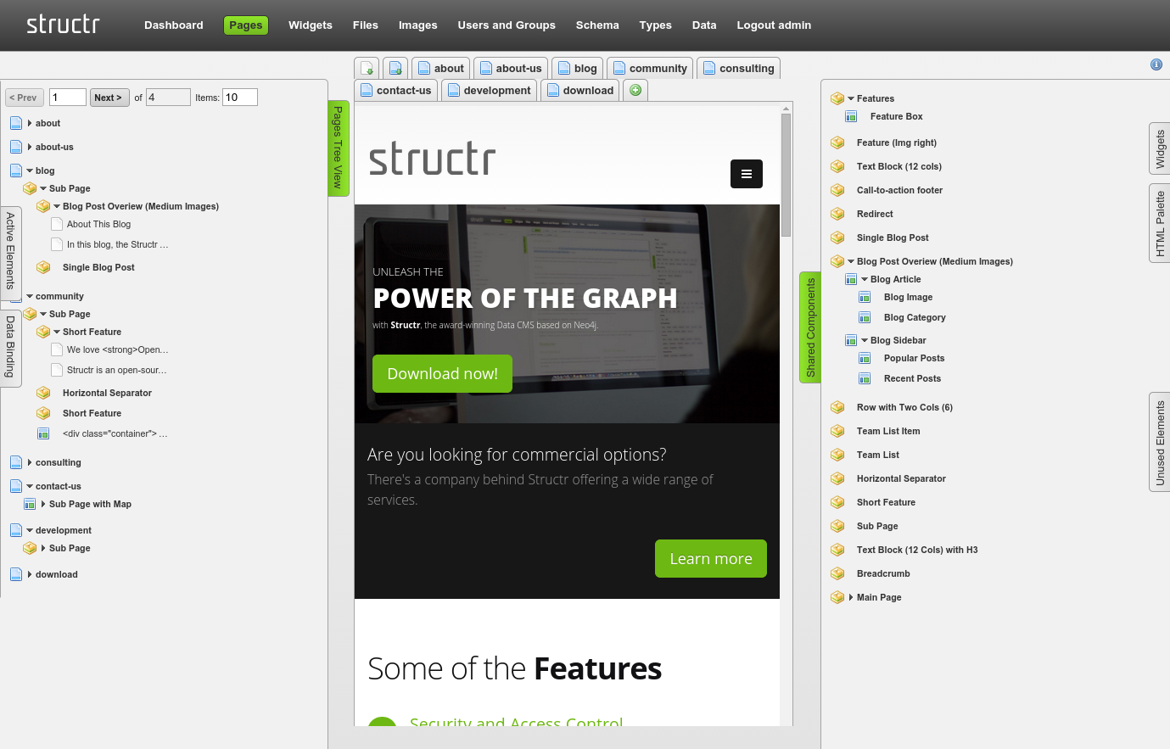Expand the consulting page node
This screenshot has height=749, width=1170.
[30, 462]
